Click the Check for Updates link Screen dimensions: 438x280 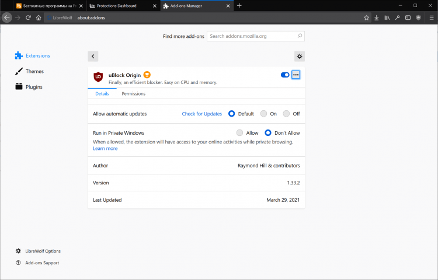(x=201, y=114)
